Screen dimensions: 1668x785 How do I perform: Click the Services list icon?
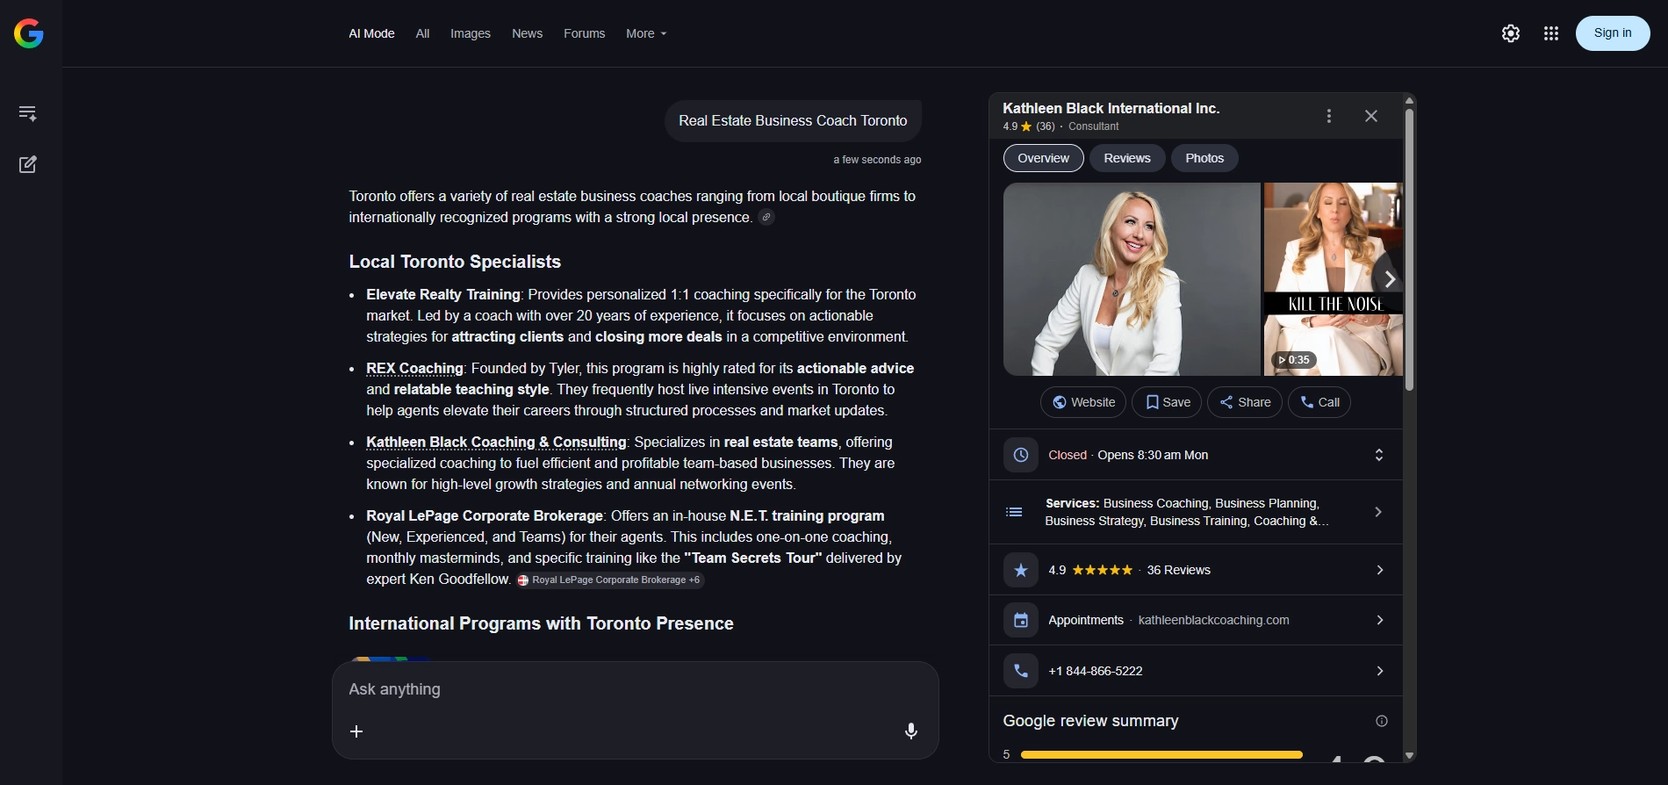click(1014, 512)
